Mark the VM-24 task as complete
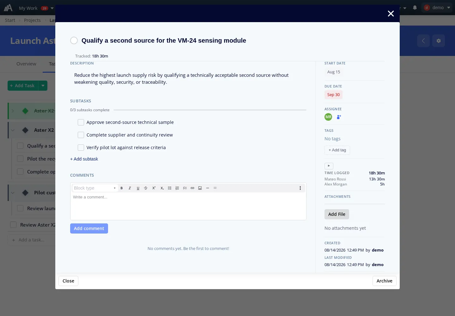 coord(74,40)
